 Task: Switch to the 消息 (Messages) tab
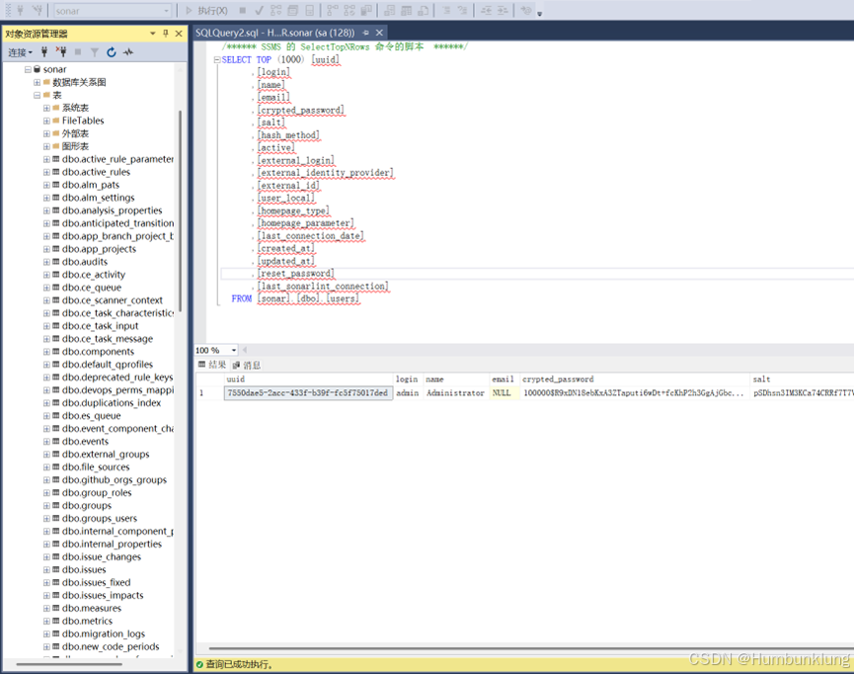(246, 365)
